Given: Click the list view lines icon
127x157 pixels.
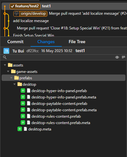Looking at the screenshot, I should 123,57.
